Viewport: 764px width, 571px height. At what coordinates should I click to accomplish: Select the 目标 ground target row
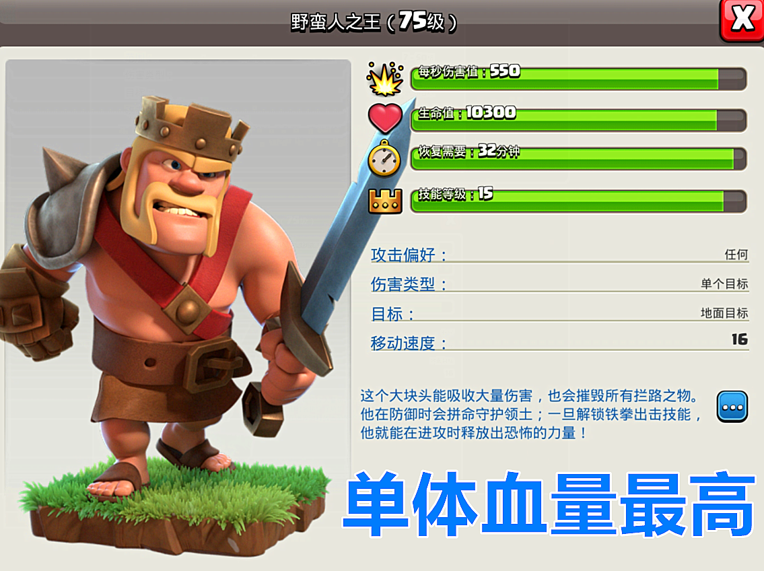coord(559,313)
